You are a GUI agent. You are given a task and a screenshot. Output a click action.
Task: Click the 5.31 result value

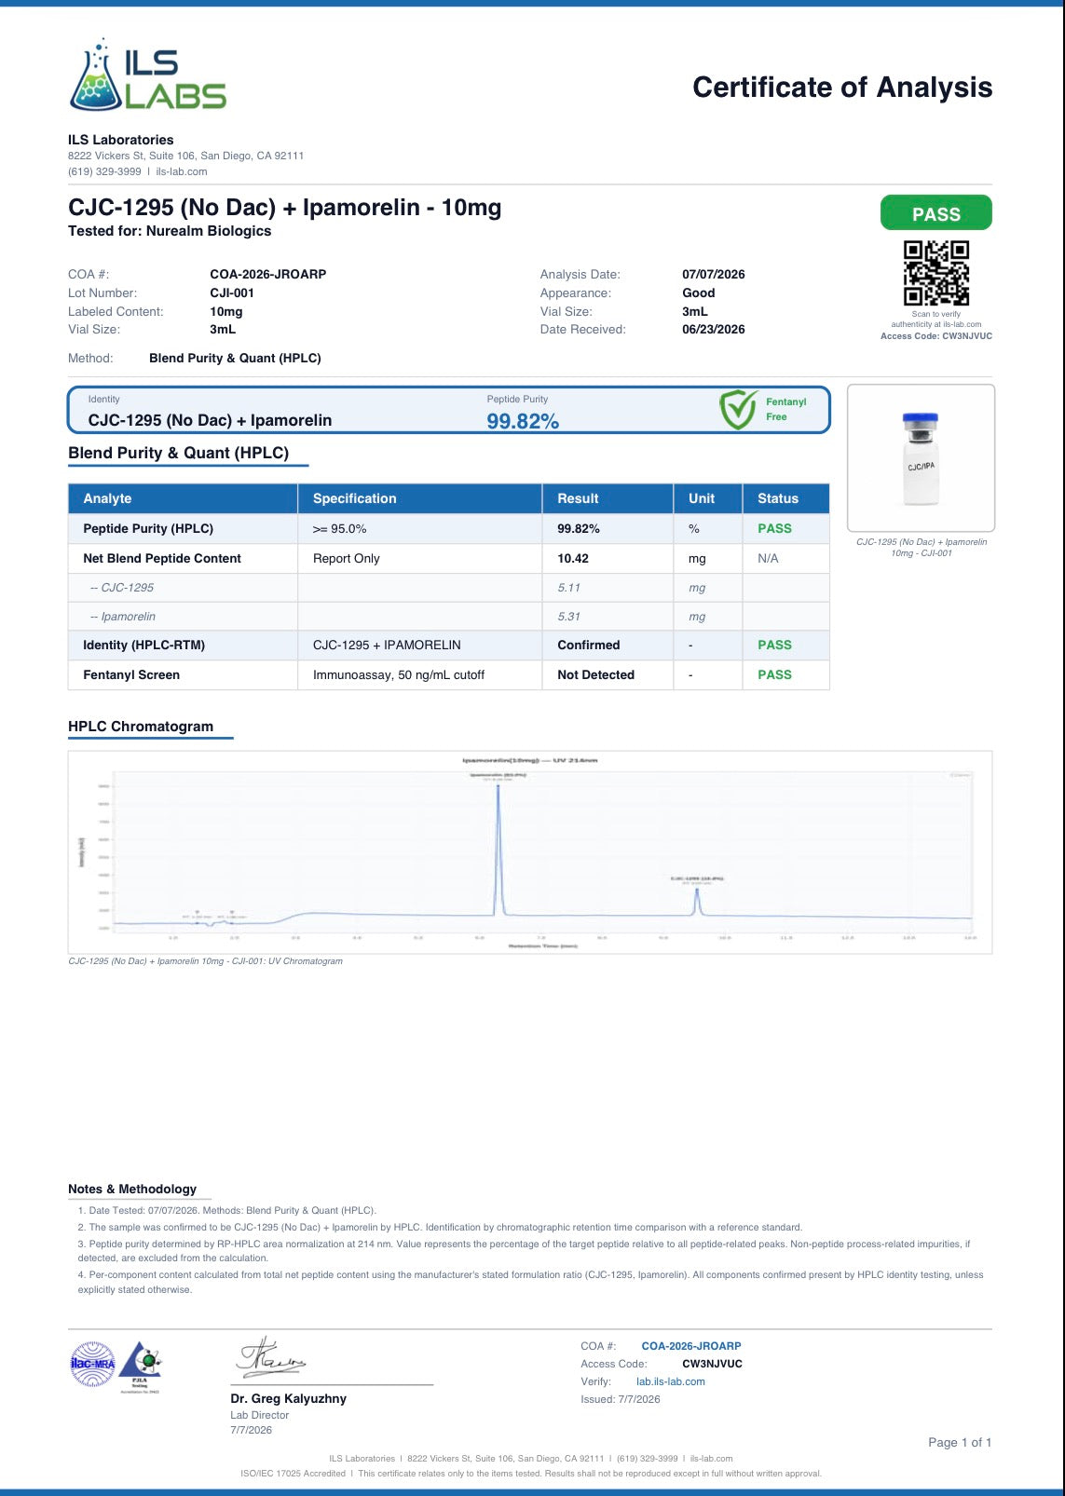(568, 617)
